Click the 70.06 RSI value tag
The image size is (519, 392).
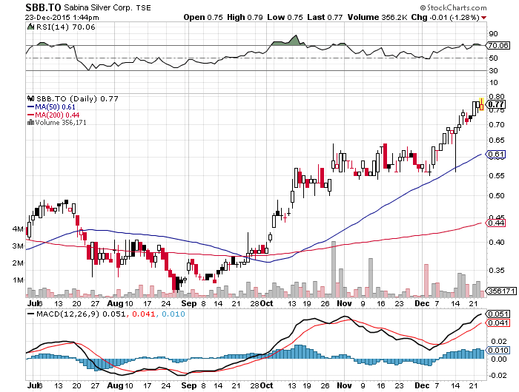coord(497,46)
